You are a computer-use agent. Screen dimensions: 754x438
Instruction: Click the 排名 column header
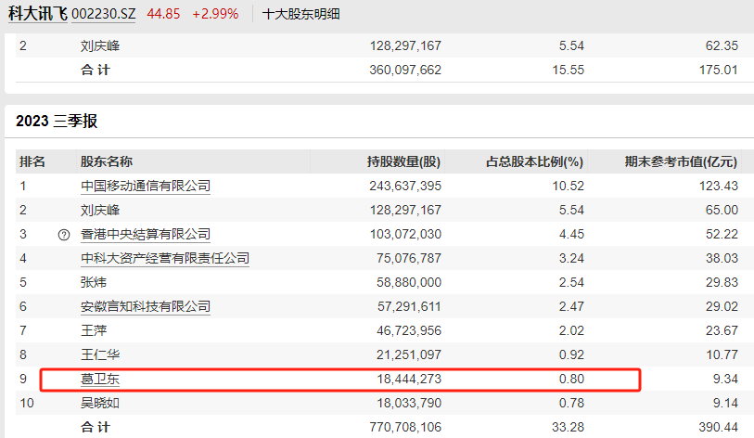[x=32, y=161]
